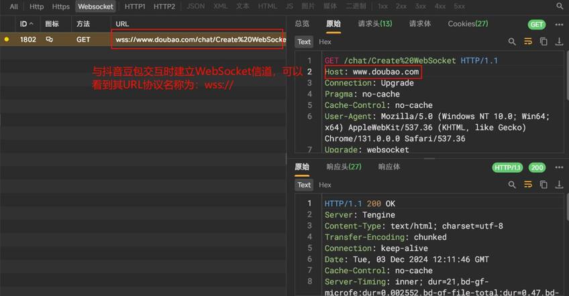The width and height of the screenshot is (569, 296).
Task: Copy the response raw content
Action: click(x=544, y=185)
